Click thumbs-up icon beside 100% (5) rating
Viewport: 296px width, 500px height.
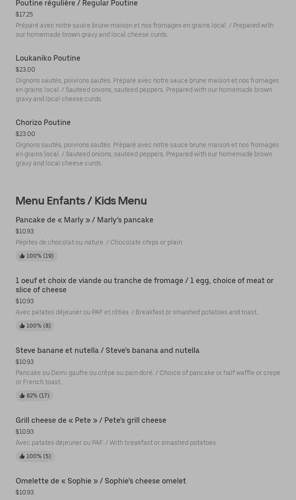pos(22,456)
